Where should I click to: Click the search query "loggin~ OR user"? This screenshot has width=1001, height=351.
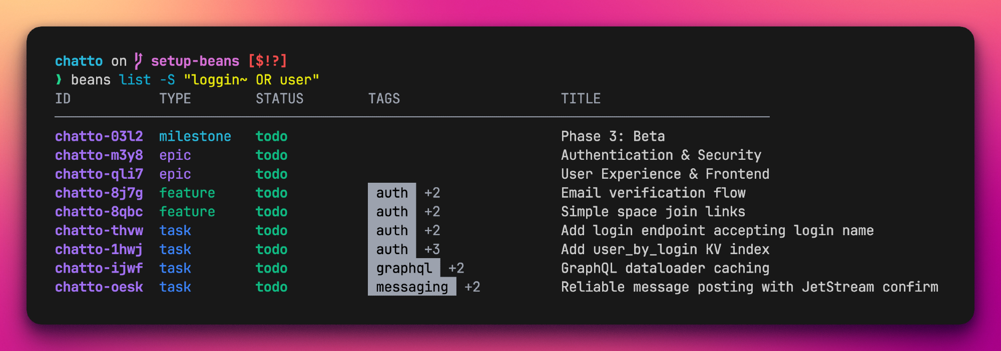point(251,80)
